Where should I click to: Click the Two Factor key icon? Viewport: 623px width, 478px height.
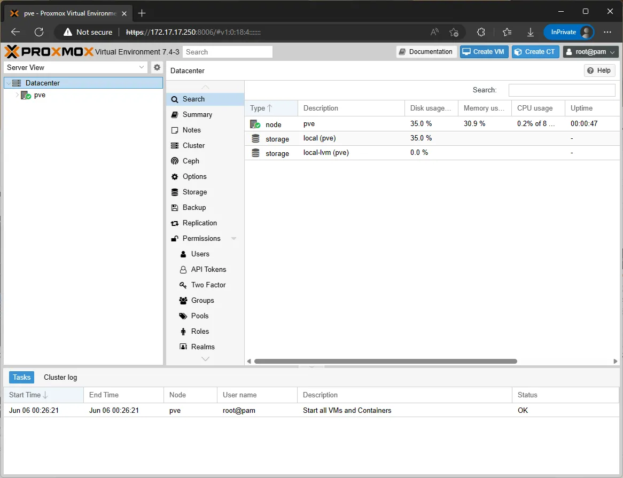pos(183,285)
